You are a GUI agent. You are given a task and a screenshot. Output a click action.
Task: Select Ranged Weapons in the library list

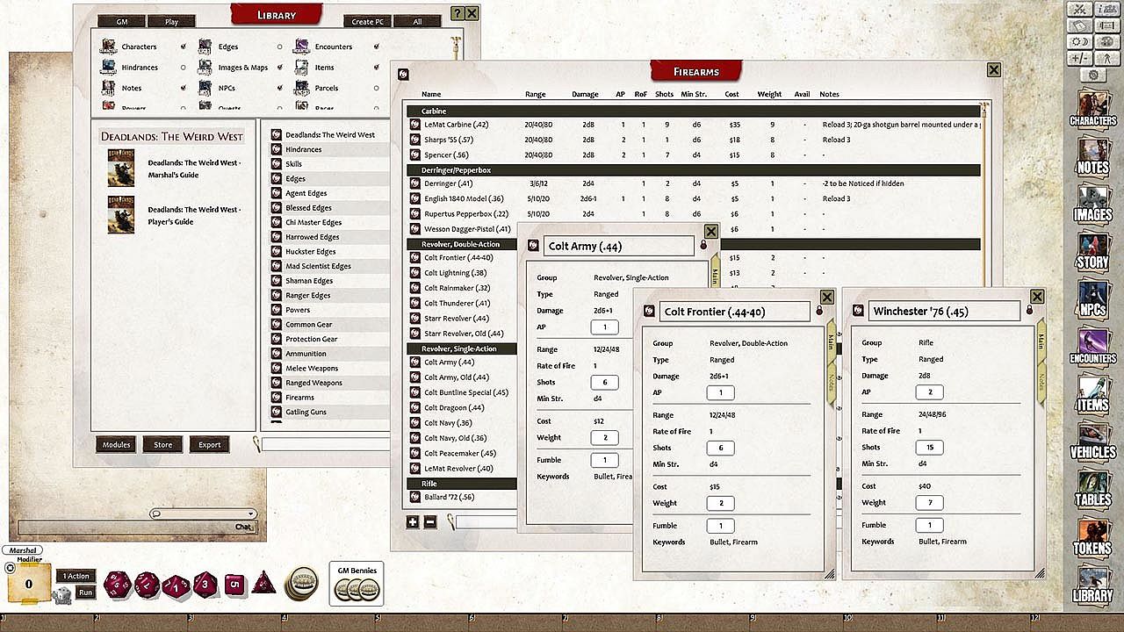(313, 383)
